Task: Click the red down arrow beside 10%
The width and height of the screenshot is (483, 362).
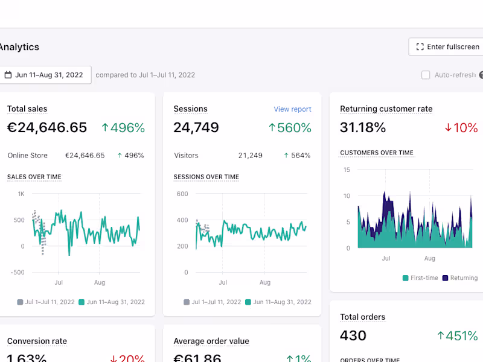Action: pyautogui.click(x=448, y=128)
